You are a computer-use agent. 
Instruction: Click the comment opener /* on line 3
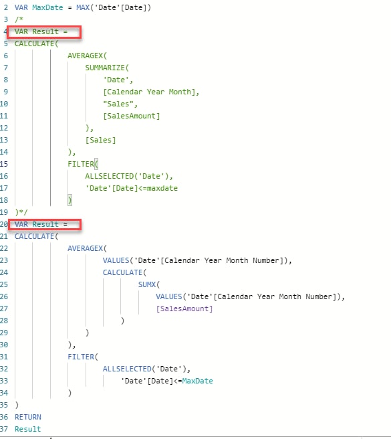point(19,19)
